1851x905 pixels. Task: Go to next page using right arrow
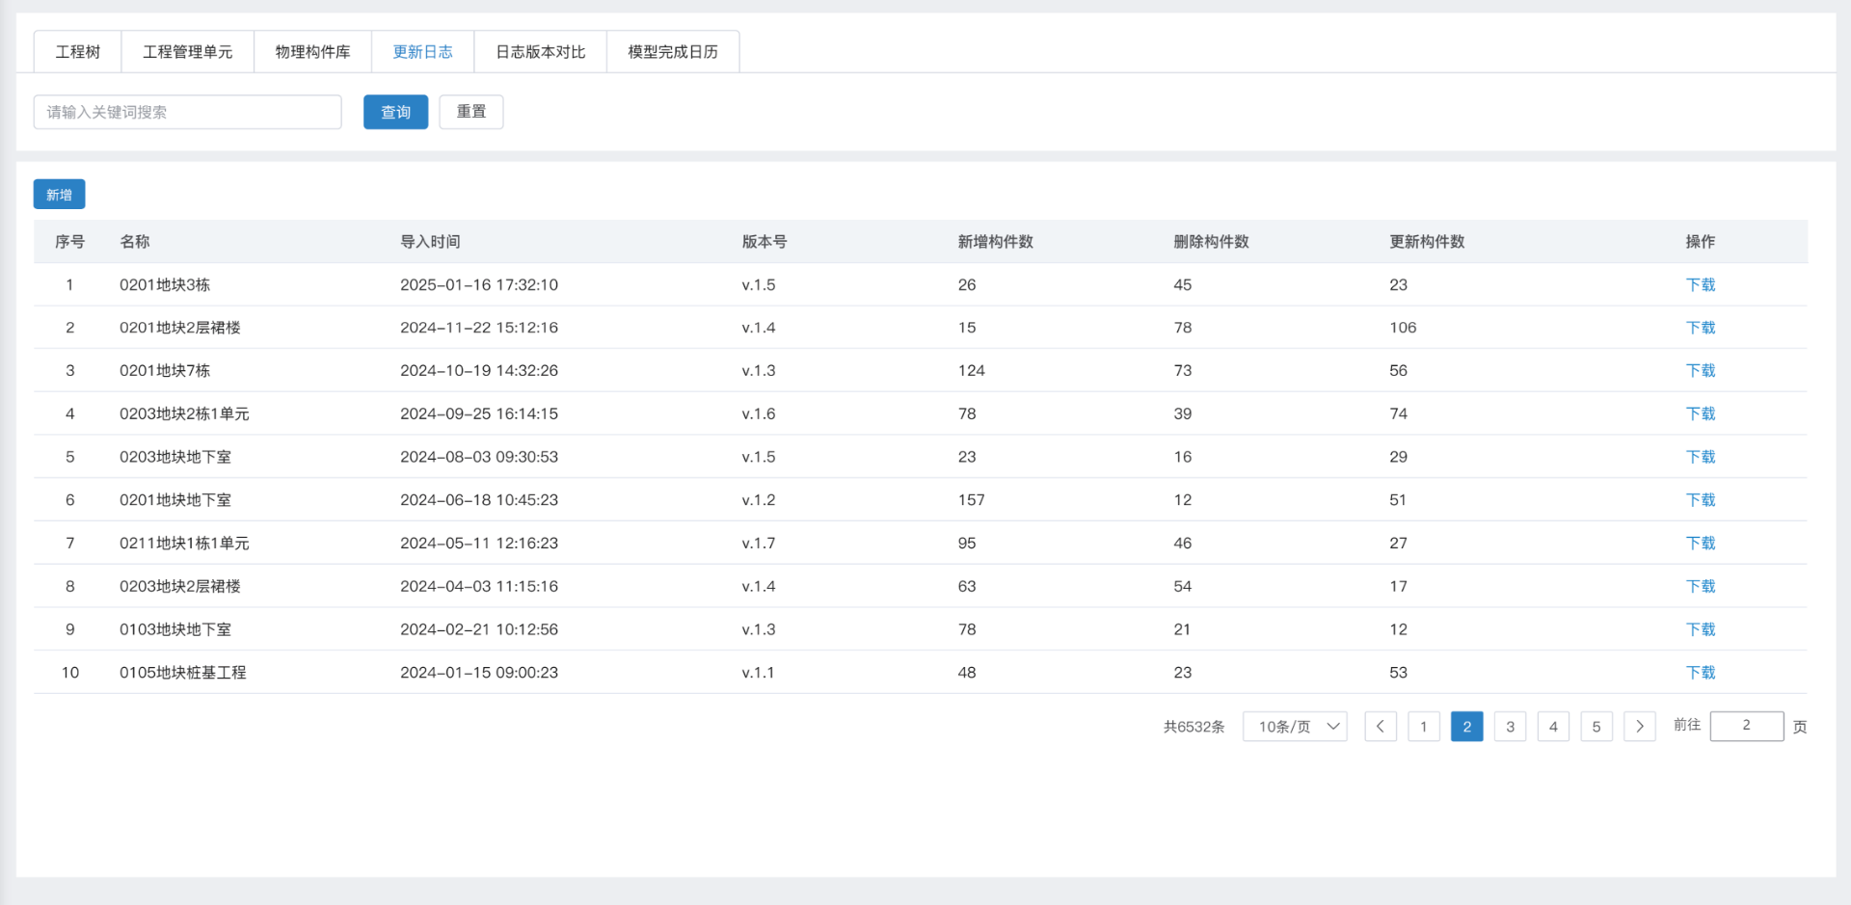(1639, 727)
